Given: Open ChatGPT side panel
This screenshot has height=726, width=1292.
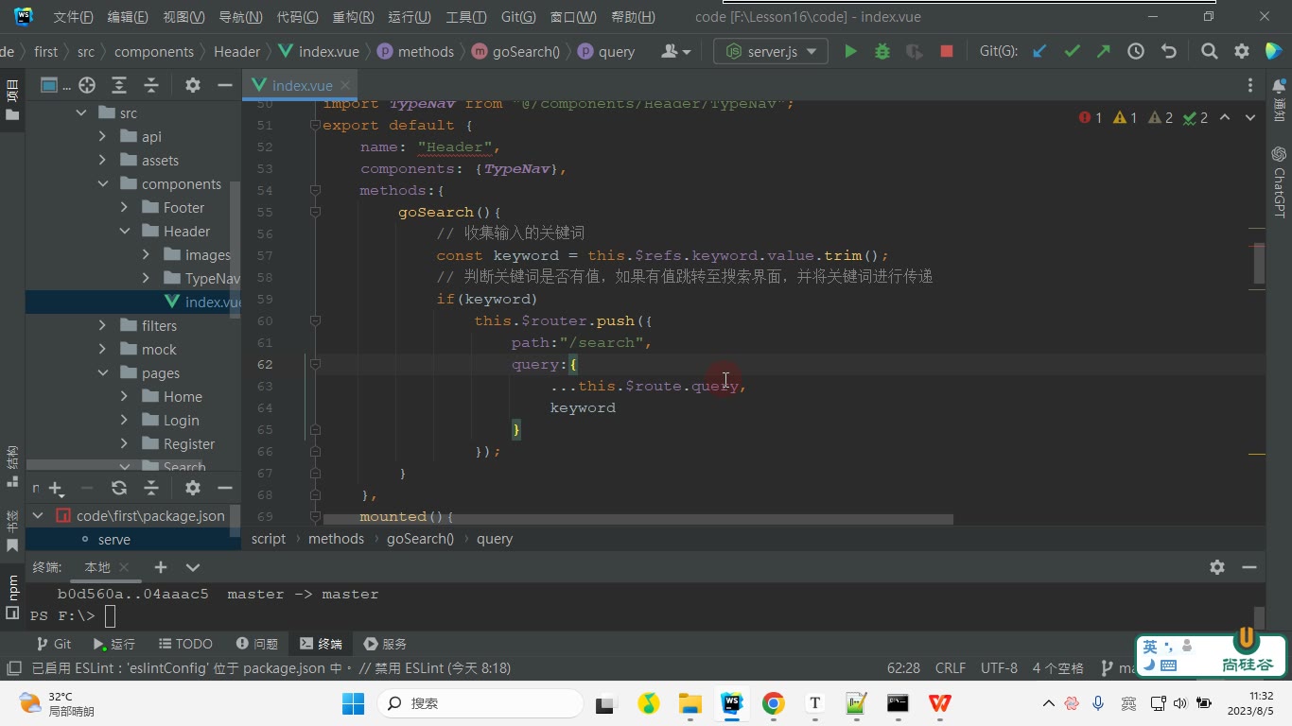Looking at the screenshot, I should pyautogui.click(x=1279, y=181).
